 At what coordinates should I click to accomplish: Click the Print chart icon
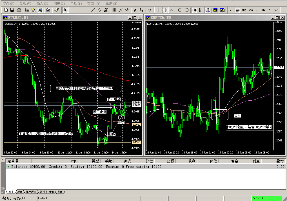click(x=18, y=10)
